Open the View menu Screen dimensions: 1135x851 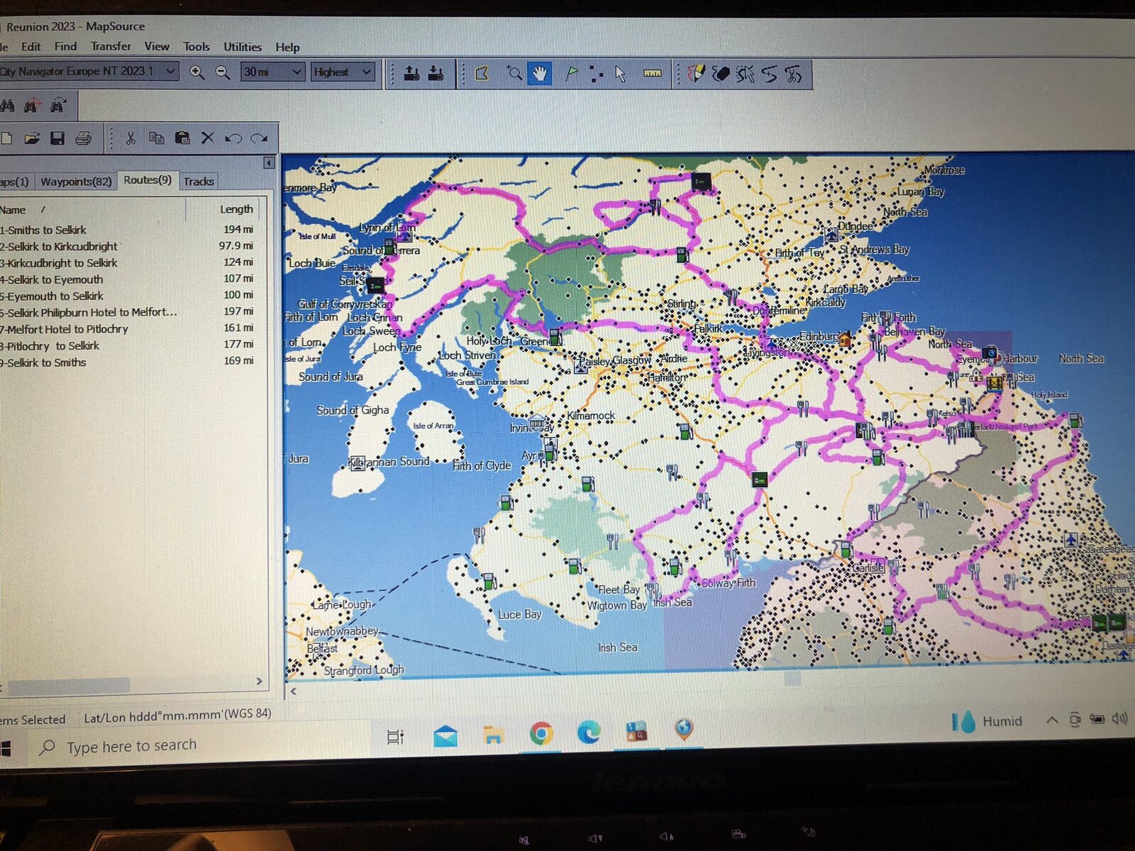pos(157,47)
